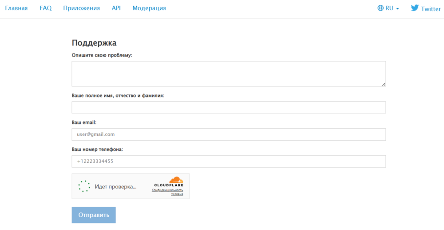Image resolution: width=444 pixels, height=230 pixels.
Task: Click the Twitter bird icon
Action: pos(415,8)
